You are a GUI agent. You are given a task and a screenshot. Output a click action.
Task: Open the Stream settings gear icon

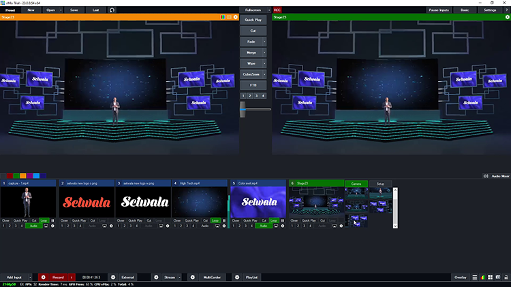pos(155,277)
